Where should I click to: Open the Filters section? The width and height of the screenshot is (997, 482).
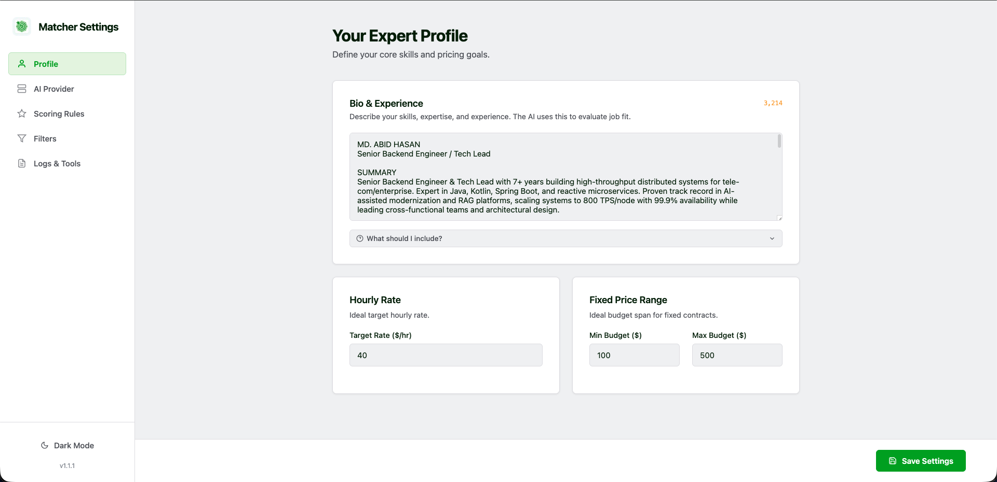[x=45, y=138]
